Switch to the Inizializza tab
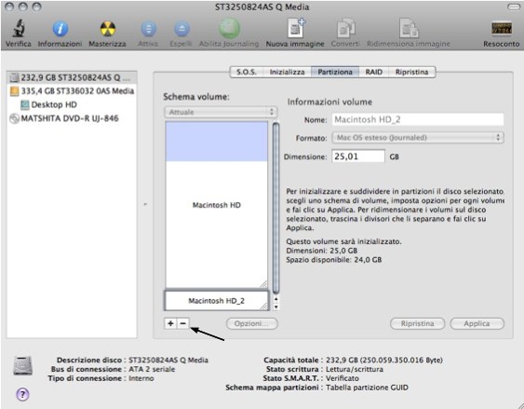Image resolution: width=524 pixels, height=409 pixels. [x=287, y=72]
